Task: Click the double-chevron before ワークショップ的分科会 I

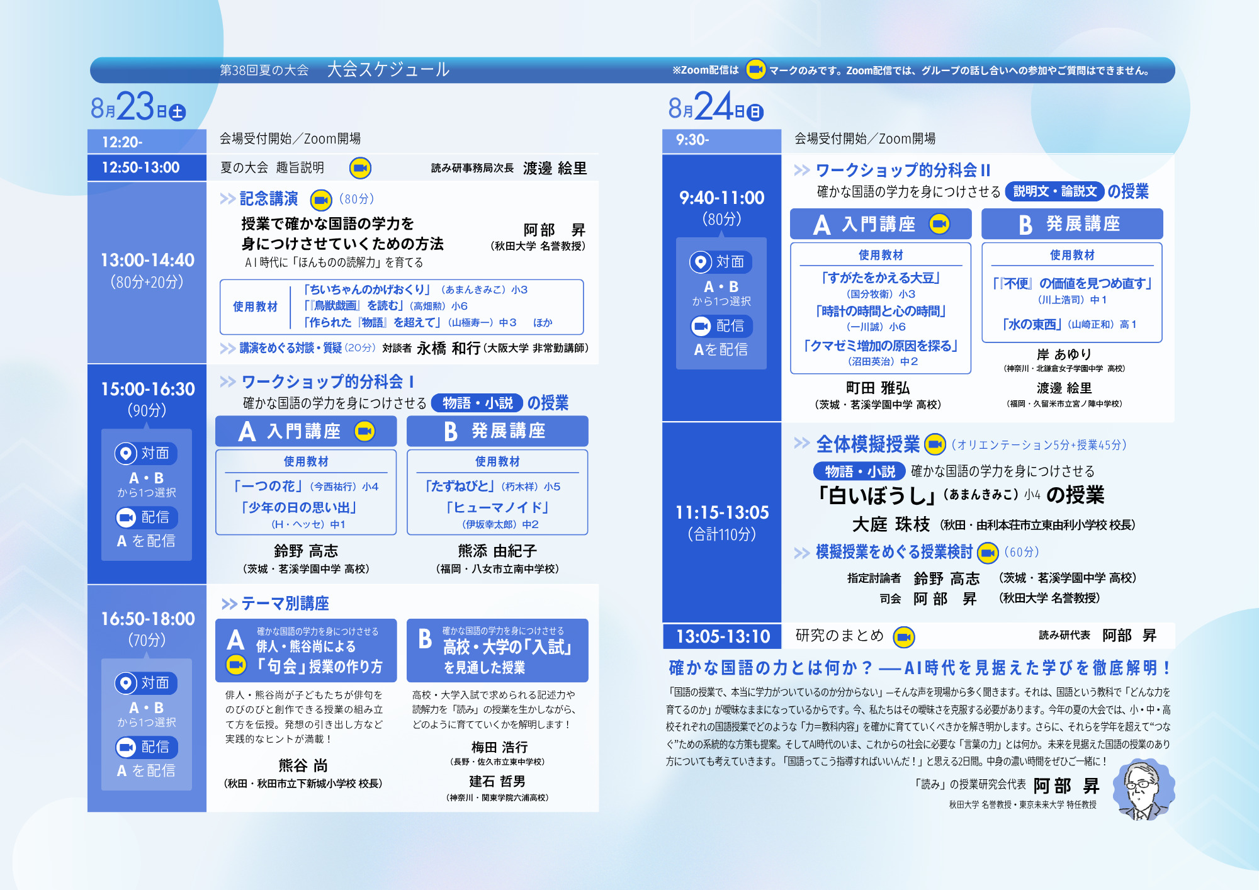Action: [x=227, y=381]
